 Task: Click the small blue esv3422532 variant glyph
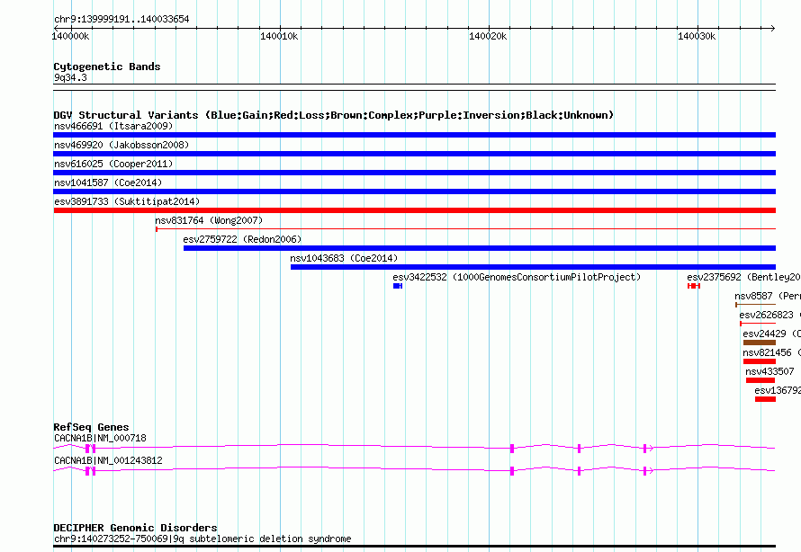tap(398, 286)
